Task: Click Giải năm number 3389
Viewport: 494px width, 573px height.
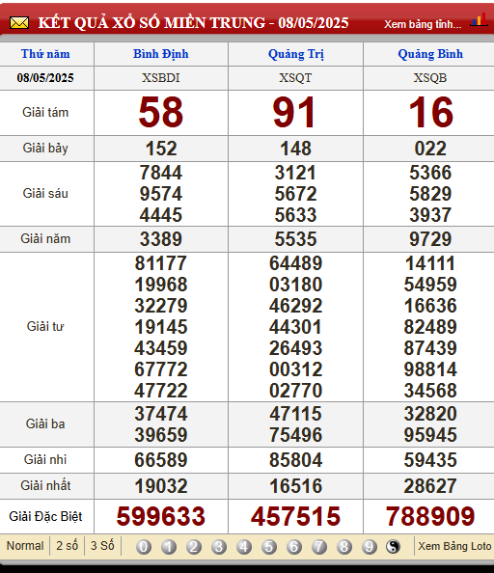Action: 161,239
